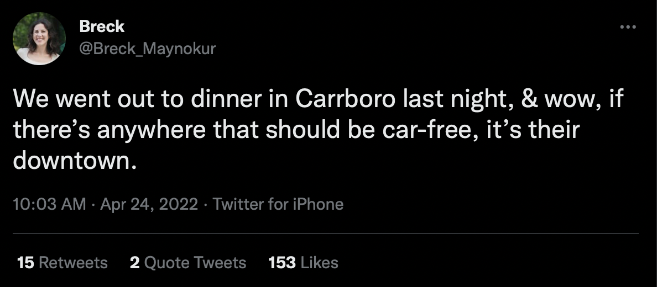Click the number 2 beside Quote Tweets
657x287 pixels.
tap(134, 262)
